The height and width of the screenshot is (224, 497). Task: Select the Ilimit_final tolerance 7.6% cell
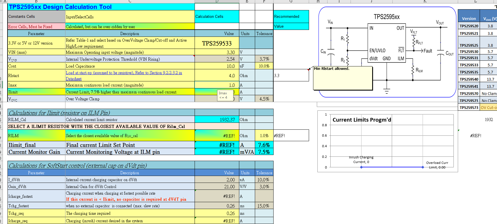pos(264,145)
